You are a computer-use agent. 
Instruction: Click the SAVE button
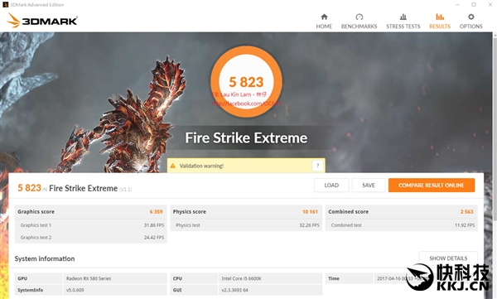click(x=369, y=186)
